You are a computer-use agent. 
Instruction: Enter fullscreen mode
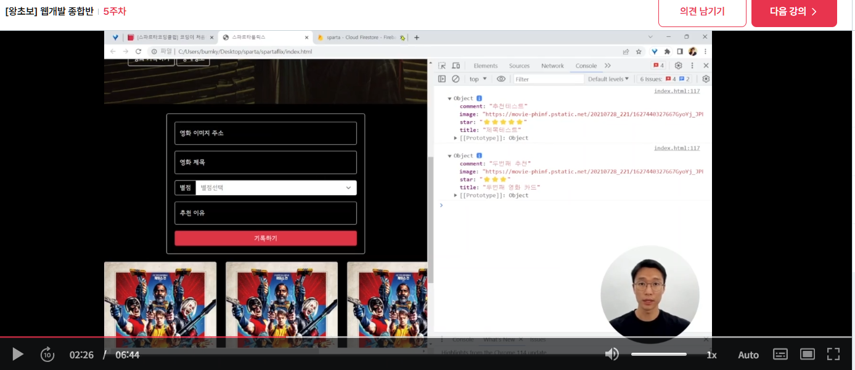coord(833,354)
